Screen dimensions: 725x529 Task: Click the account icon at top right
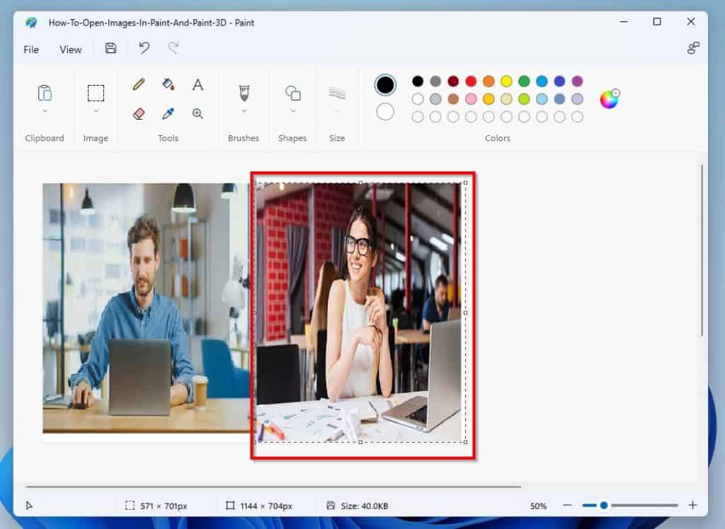(x=693, y=48)
